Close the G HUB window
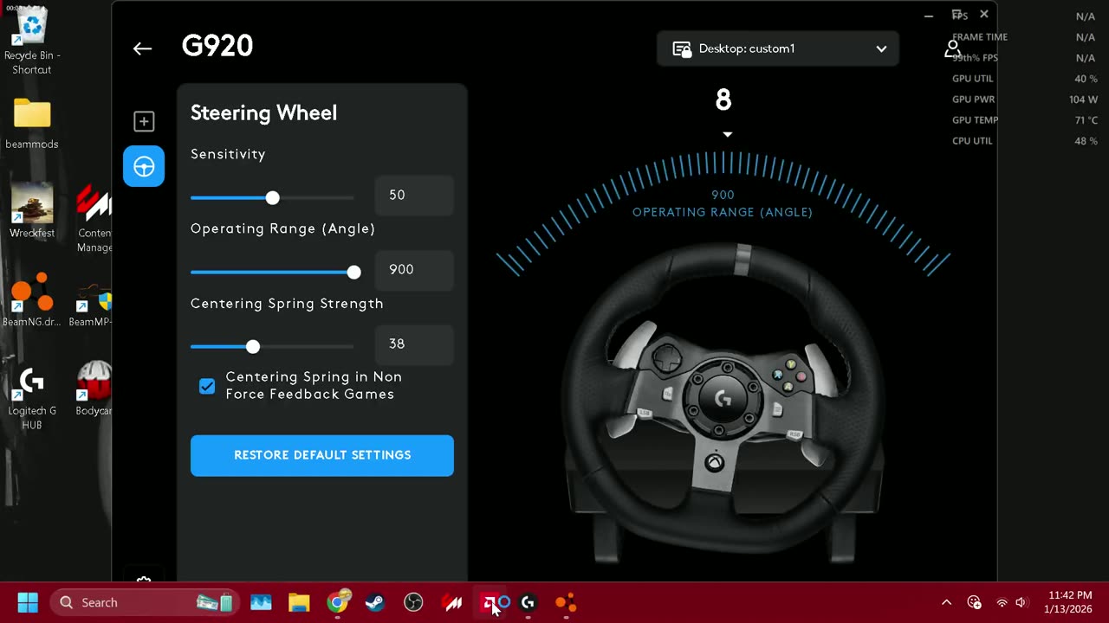 click(x=984, y=15)
